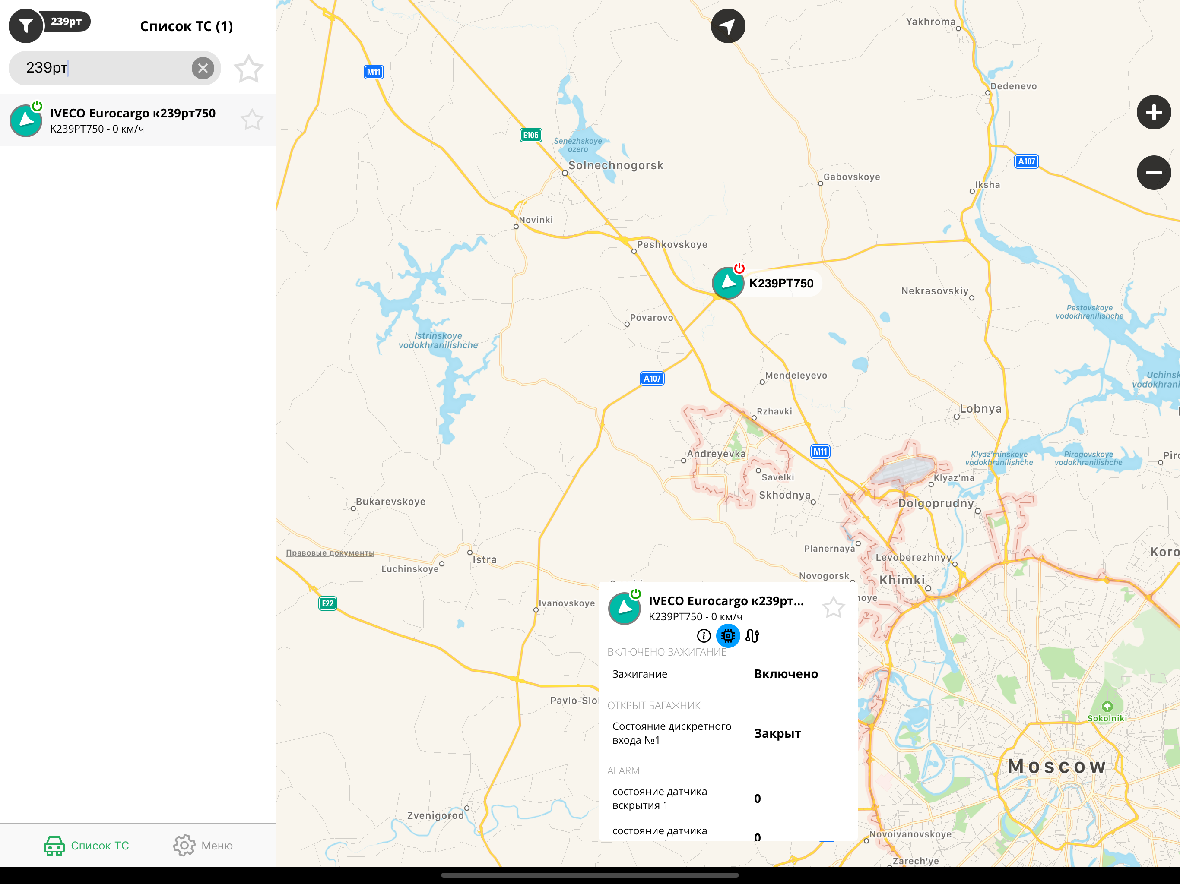
Task: Open the info tab in vehicle popup
Action: [x=704, y=635]
